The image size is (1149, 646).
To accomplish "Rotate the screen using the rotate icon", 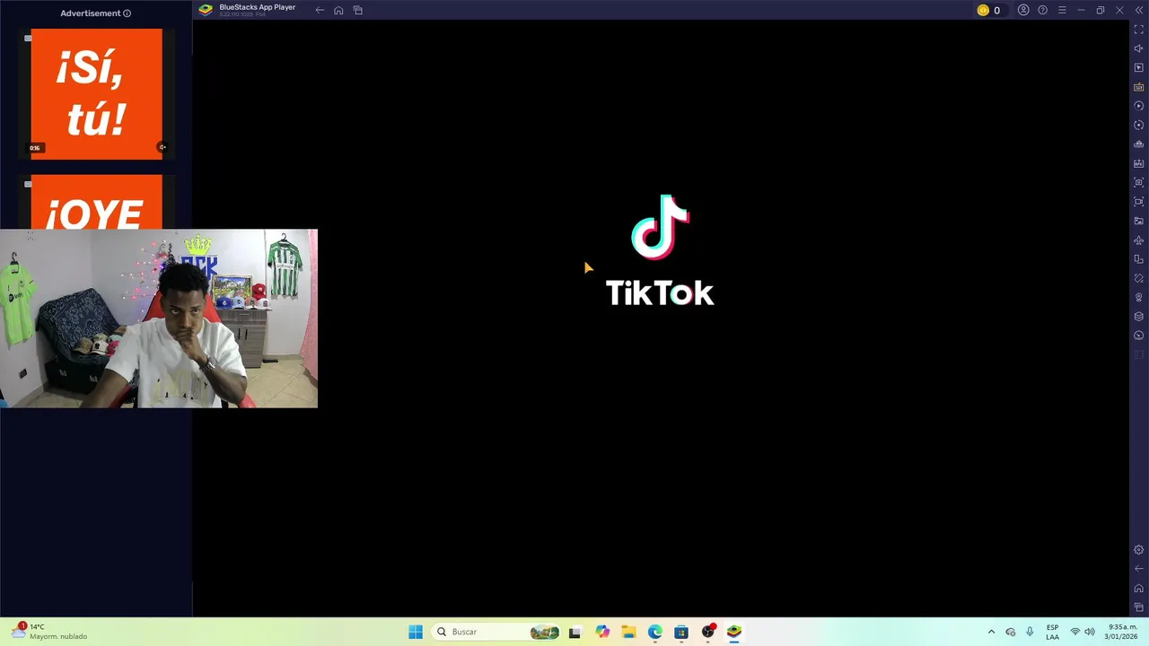I will pyautogui.click(x=1139, y=278).
